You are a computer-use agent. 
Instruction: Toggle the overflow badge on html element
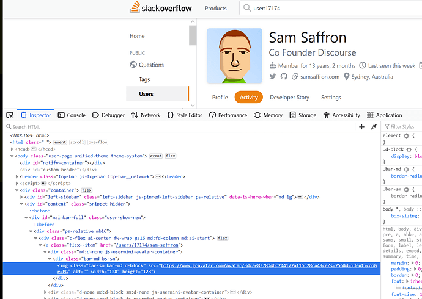98,142
